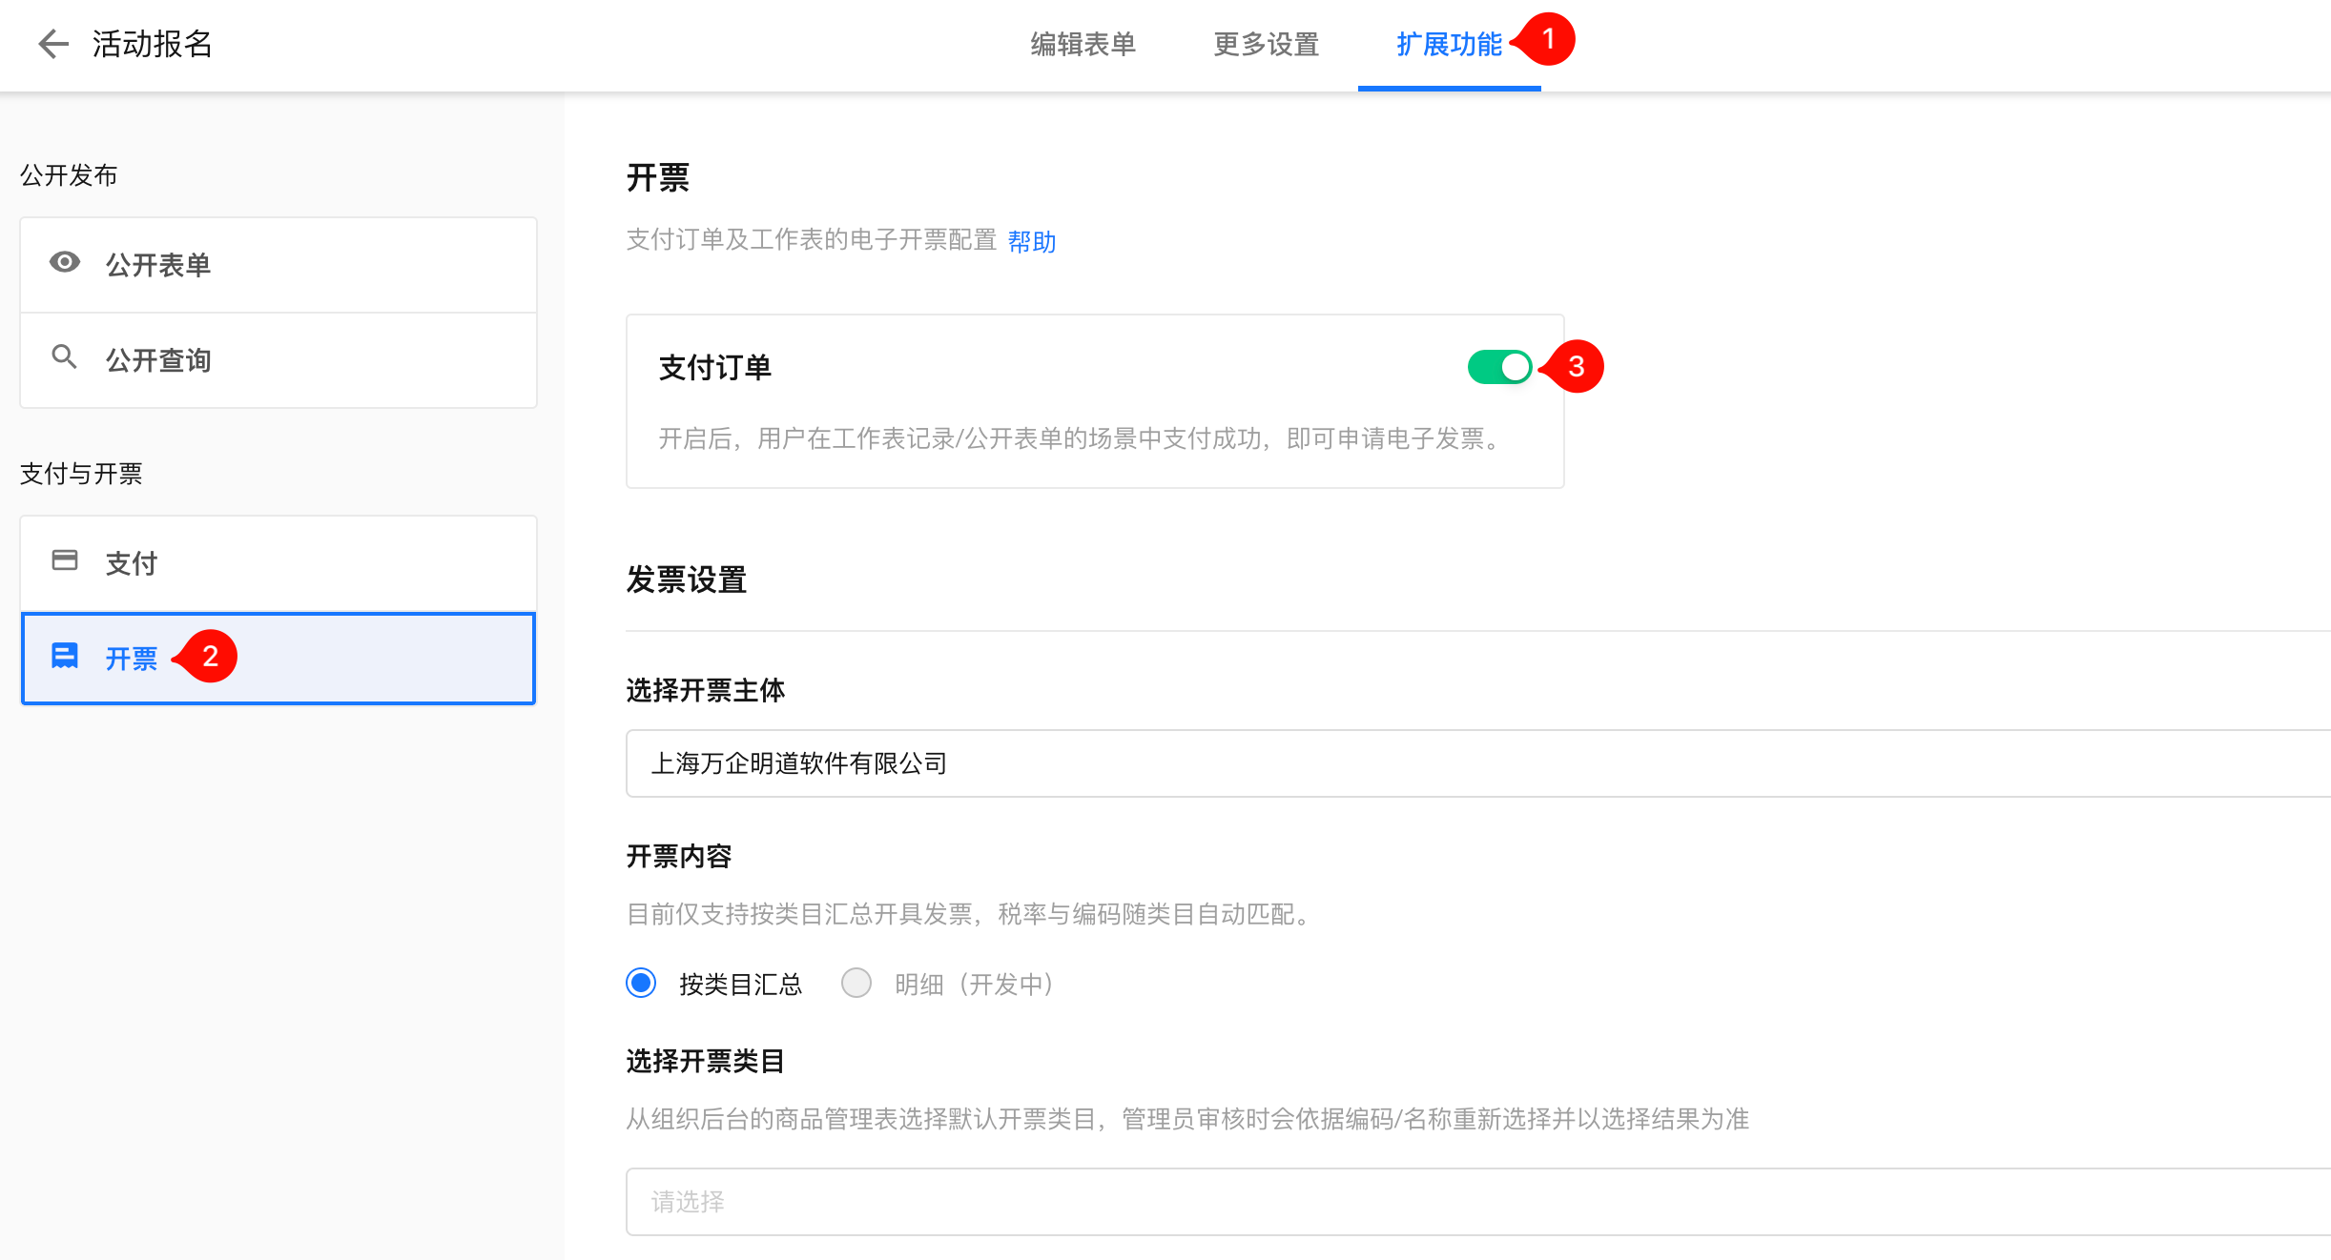
Task: Click the card icon beside 支付
Action: pos(65,560)
